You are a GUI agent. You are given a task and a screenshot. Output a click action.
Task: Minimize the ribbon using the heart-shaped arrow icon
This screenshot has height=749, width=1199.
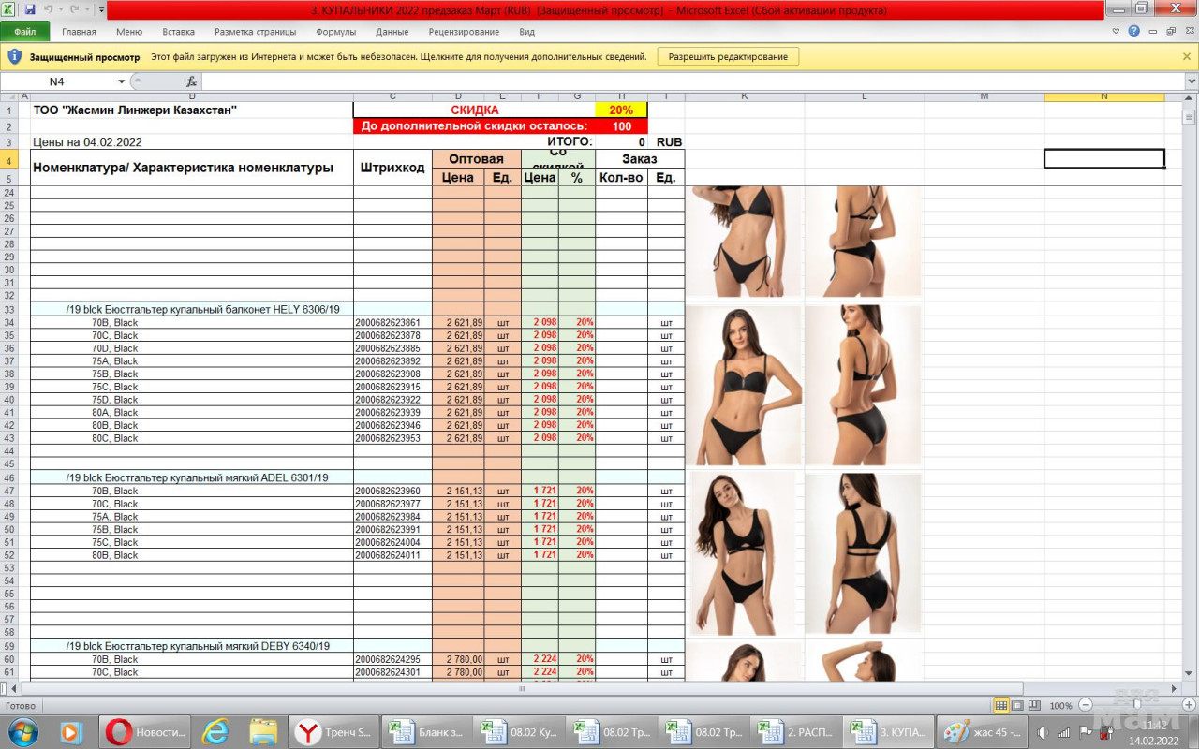[x=1116, y=31]
